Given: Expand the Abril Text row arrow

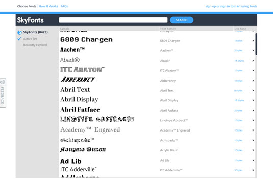Looking at the screenshot, I should coord(253,90).
